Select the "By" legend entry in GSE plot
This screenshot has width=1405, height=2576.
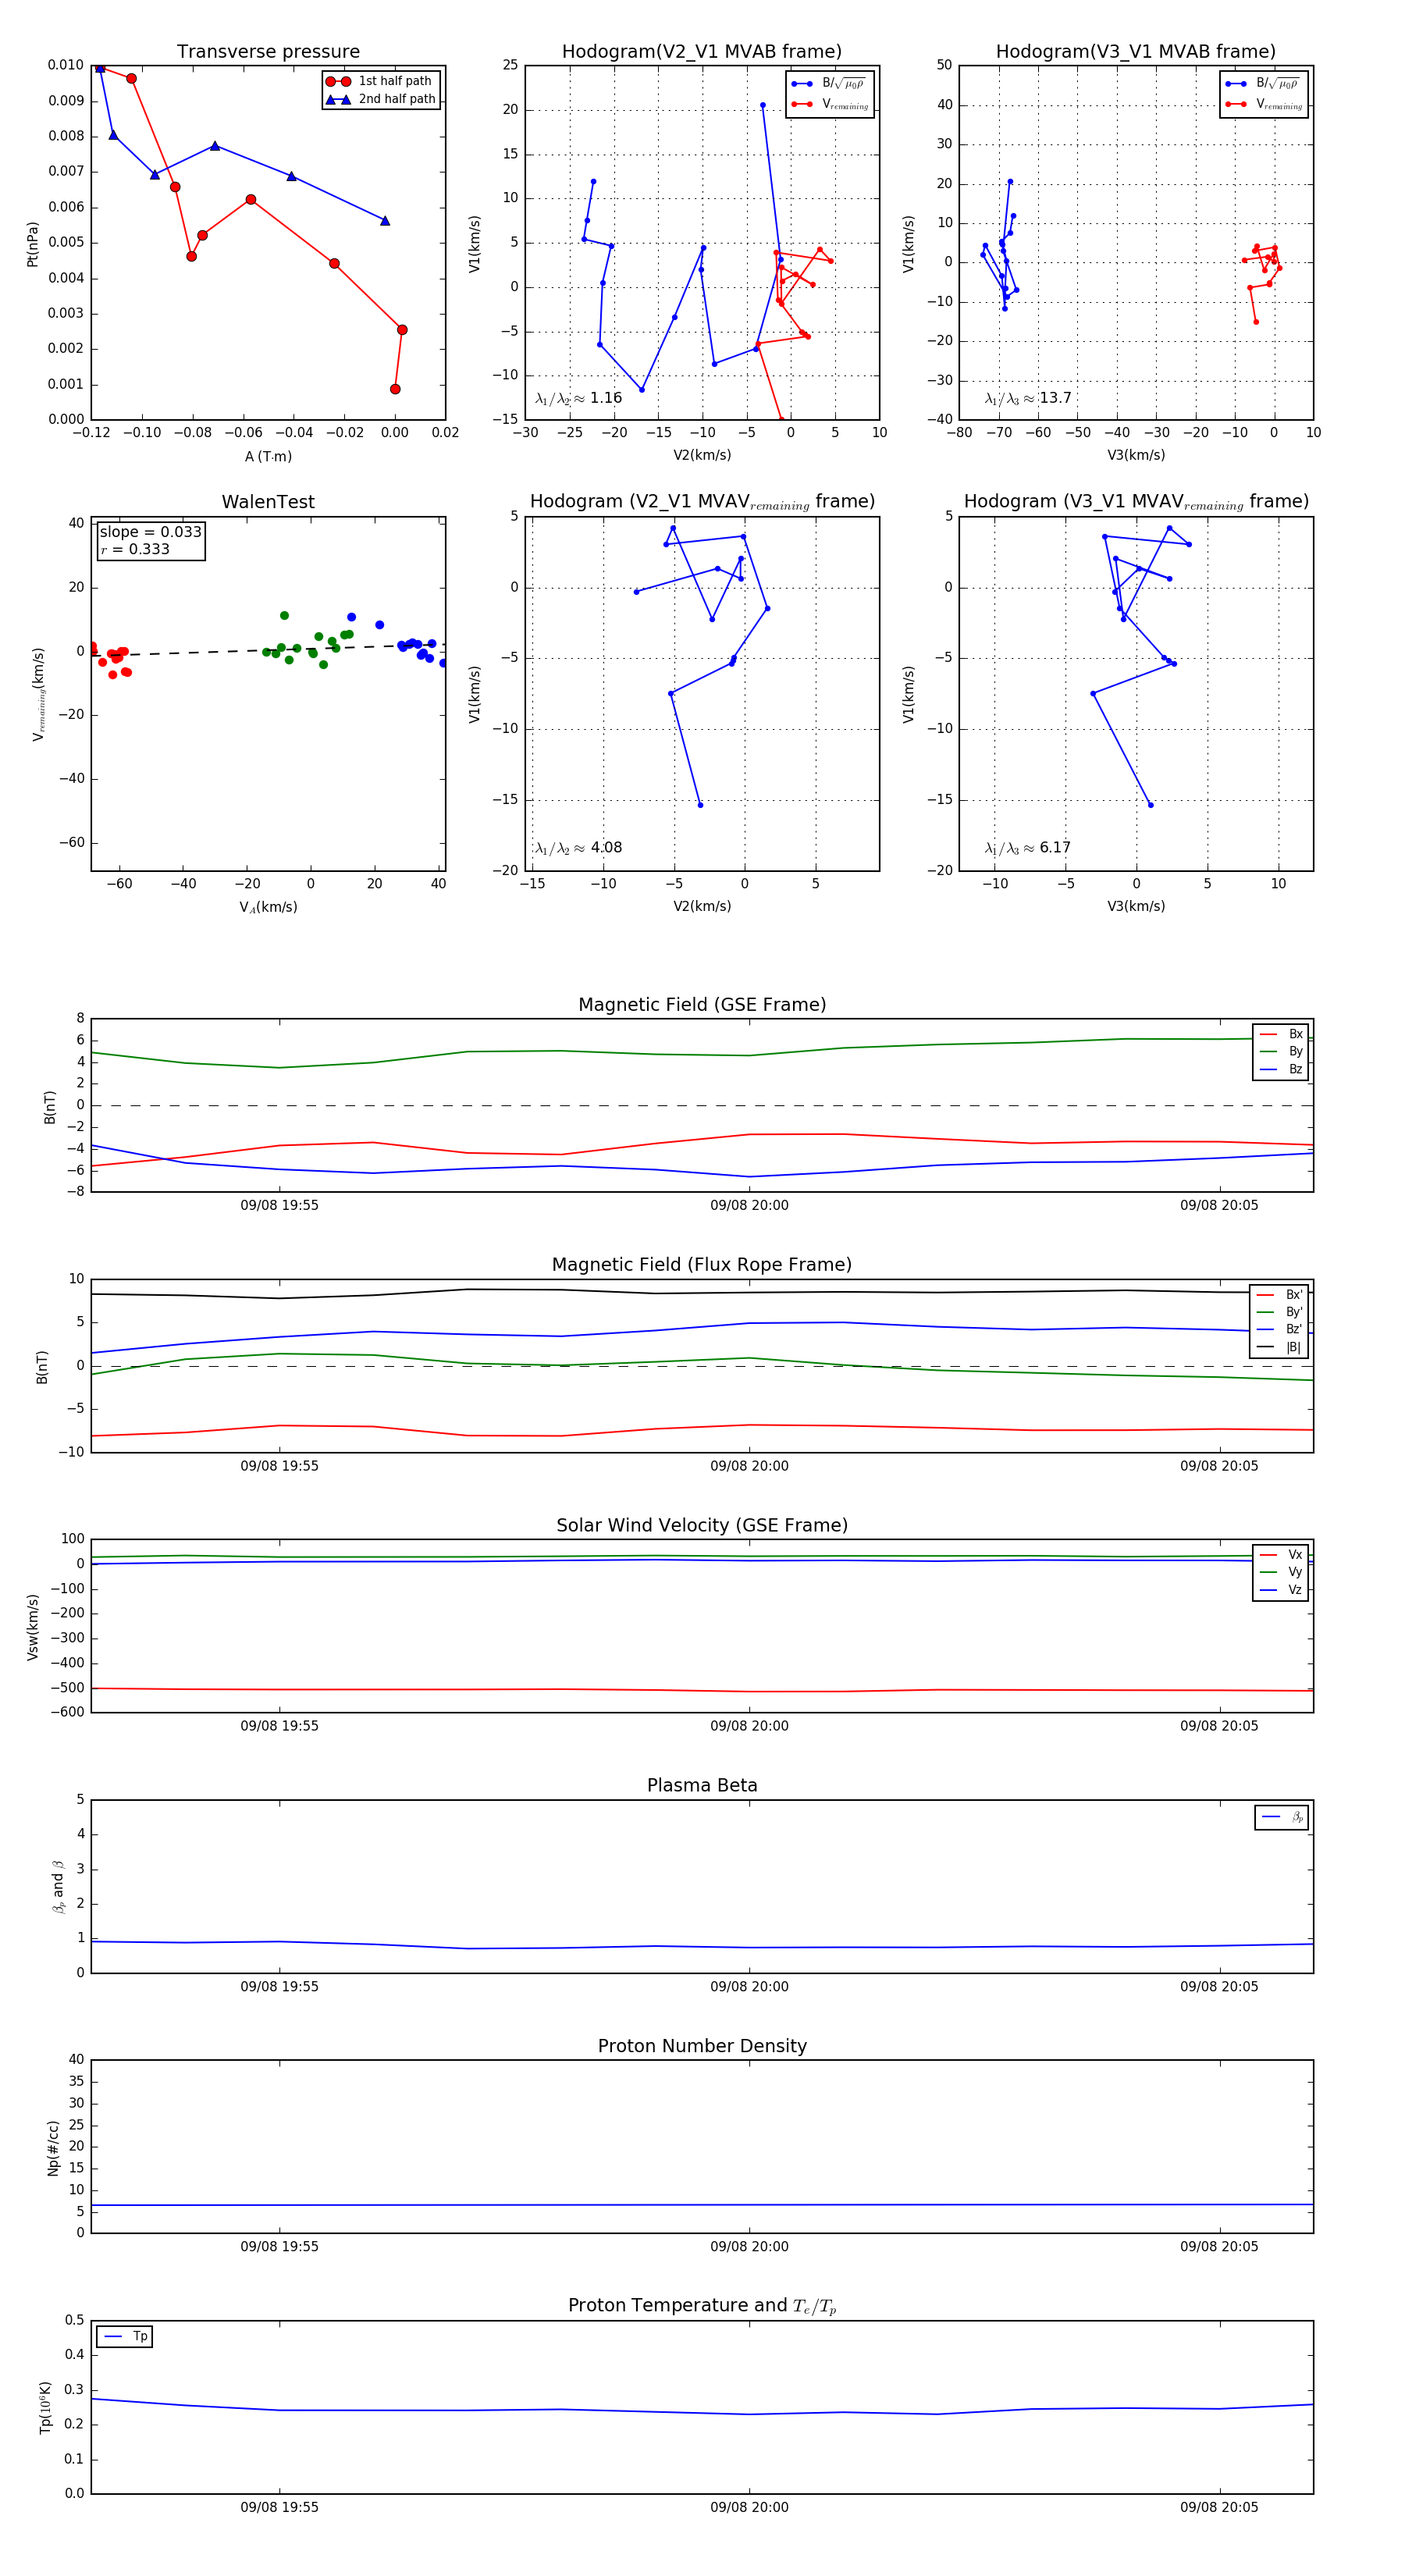[x=1281, y=1051]
